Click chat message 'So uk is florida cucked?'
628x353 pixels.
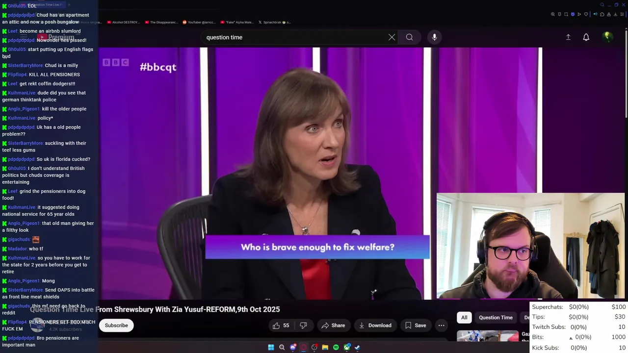coord(63,159)
